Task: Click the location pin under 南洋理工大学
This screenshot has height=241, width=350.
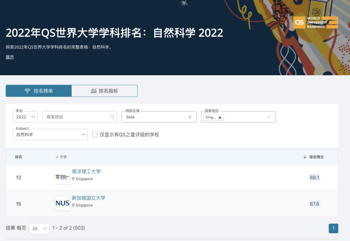Action: [73, 179]
